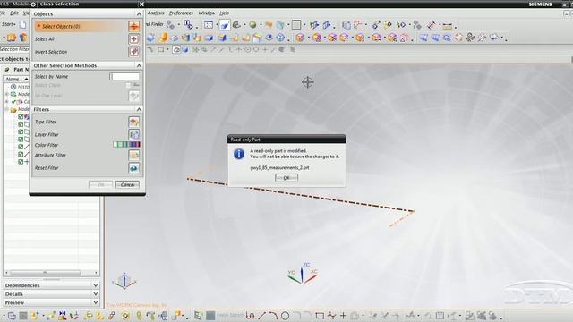Collapse the Filters section
Screen dimensions: 573x322
point(139,109)
